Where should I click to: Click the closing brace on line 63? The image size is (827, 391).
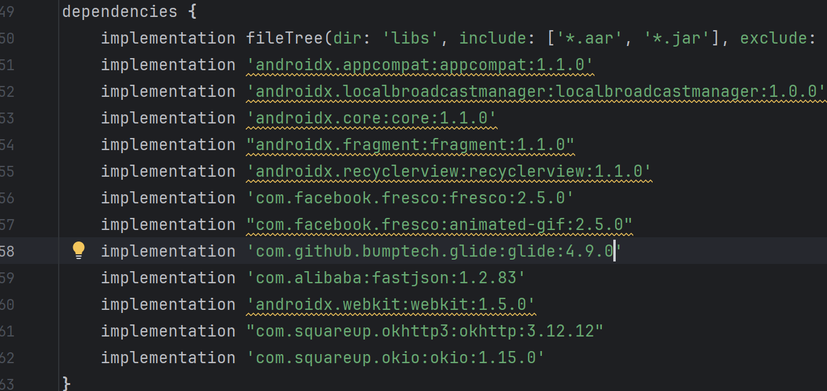(x=67, y=384)
